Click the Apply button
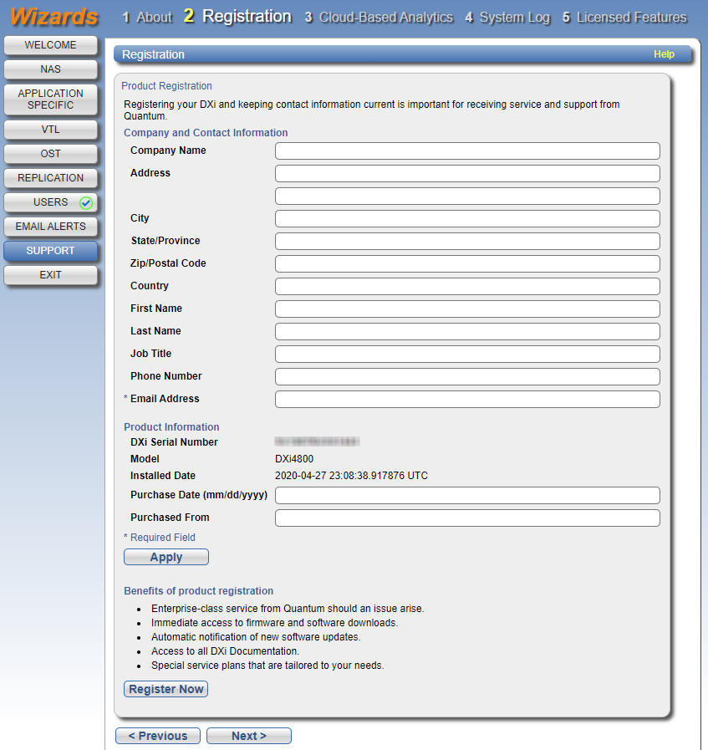This screenshot has height=750, width=708. point(166,557)
